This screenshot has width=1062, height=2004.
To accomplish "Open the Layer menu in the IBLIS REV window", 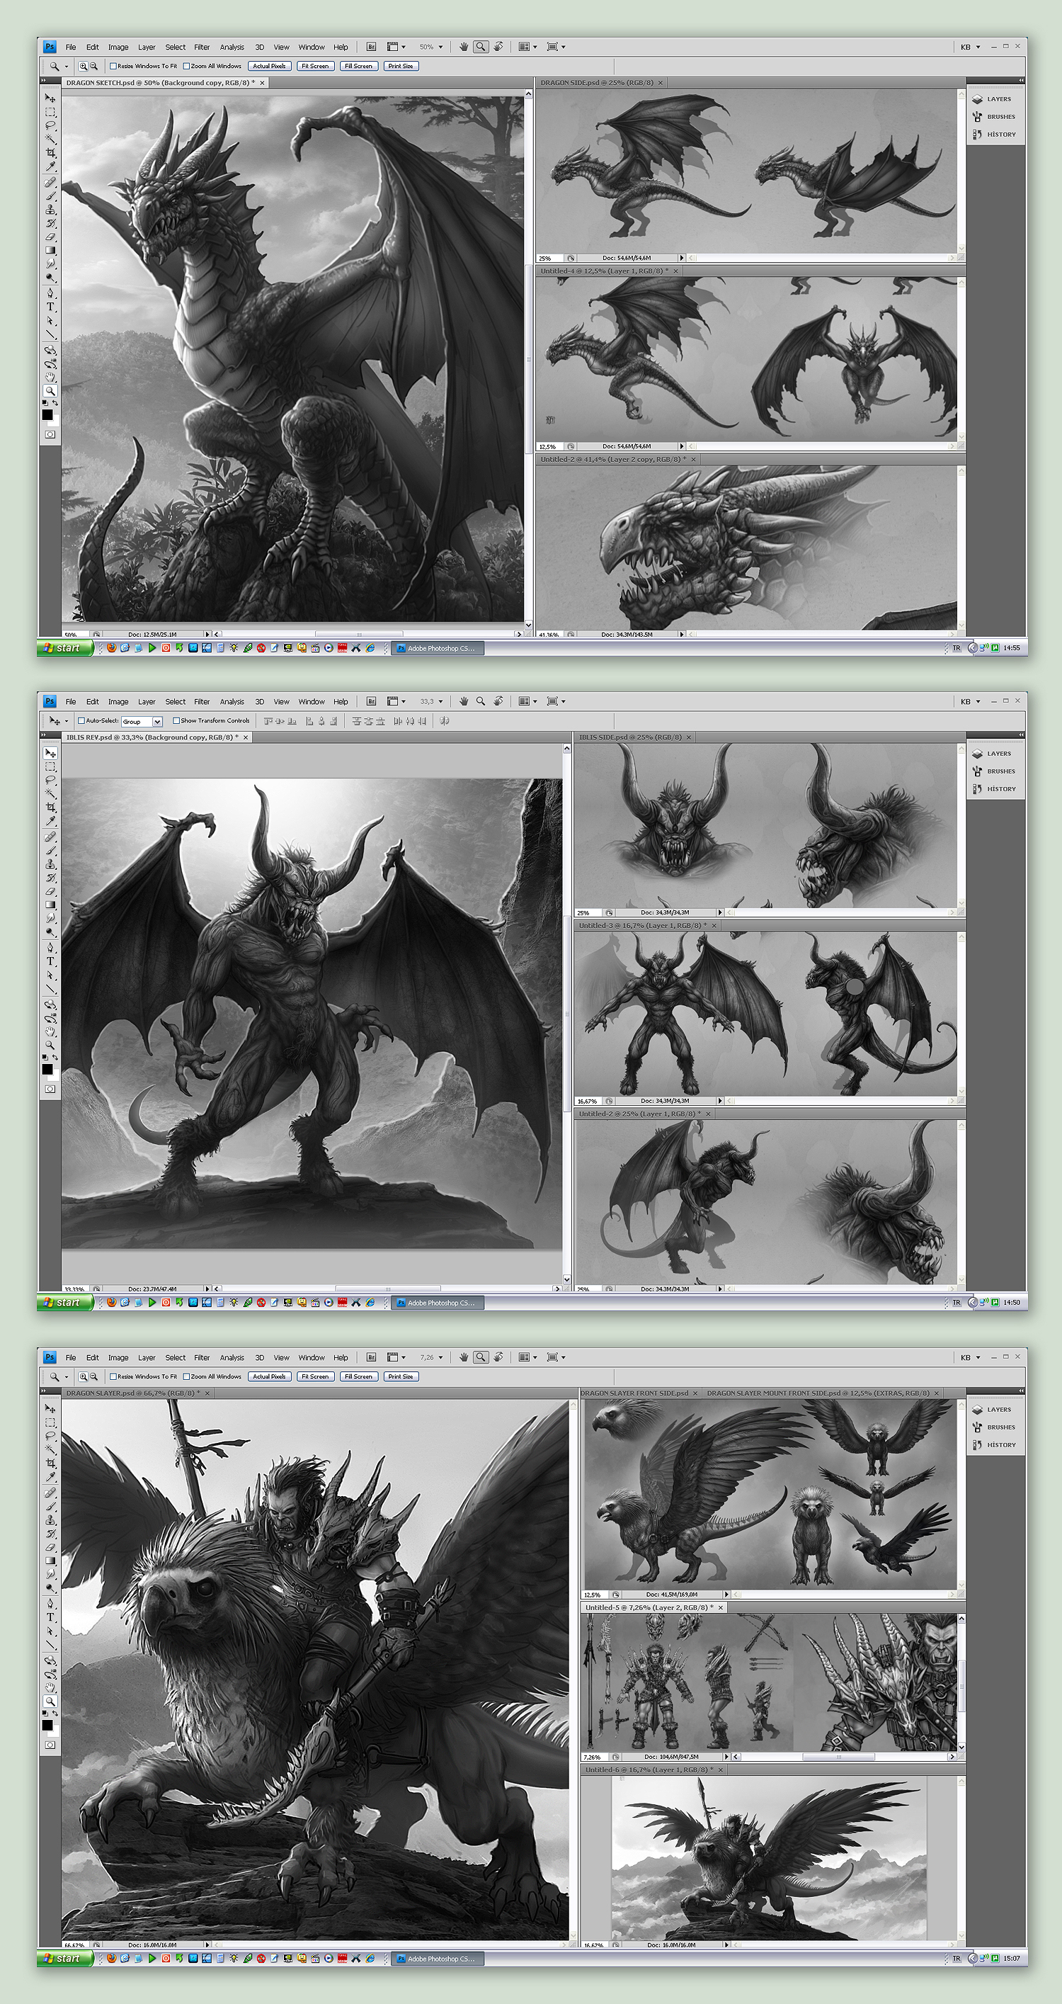I will 146,701.
